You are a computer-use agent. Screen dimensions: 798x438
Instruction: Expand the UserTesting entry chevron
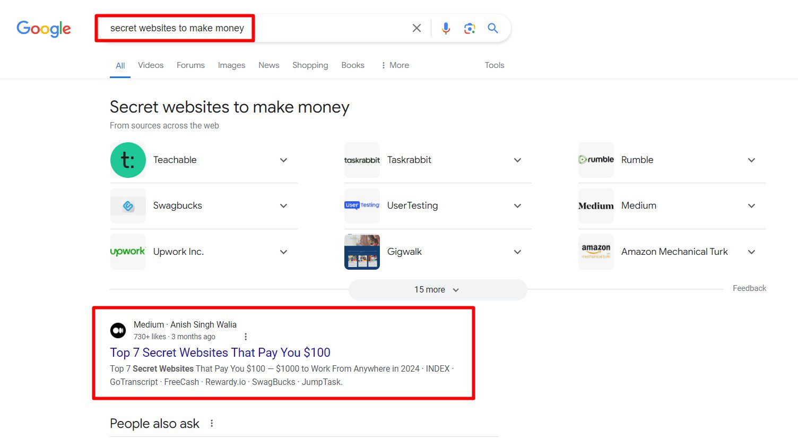517,206
